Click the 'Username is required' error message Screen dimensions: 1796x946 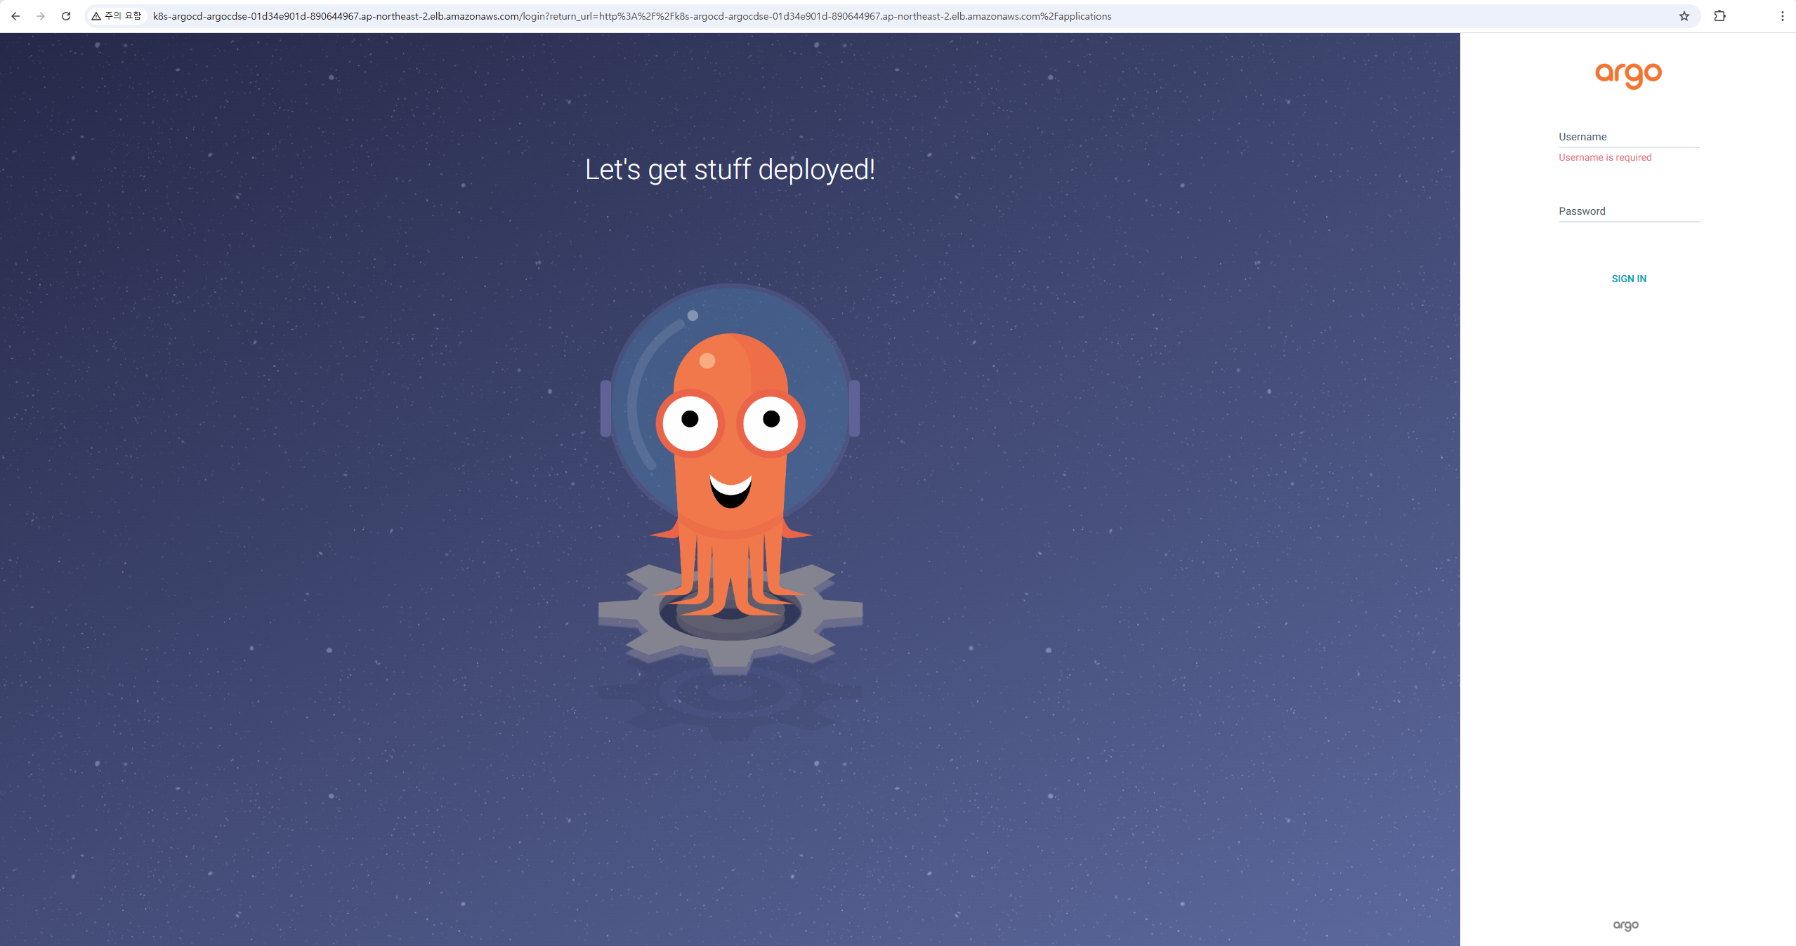pyautogui.click(x=1604, y=158)
